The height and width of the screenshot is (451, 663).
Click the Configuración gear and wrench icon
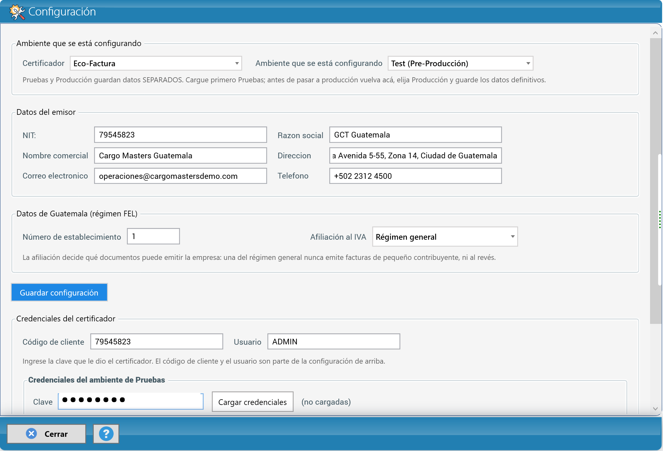point(17,12)
